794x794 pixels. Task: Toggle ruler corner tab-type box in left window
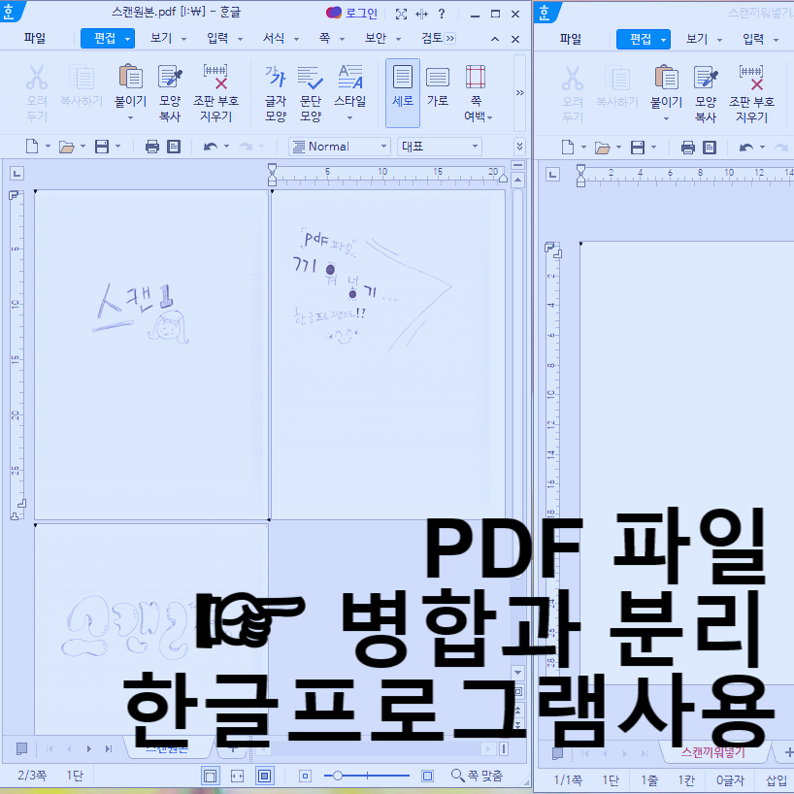point(17,174)
